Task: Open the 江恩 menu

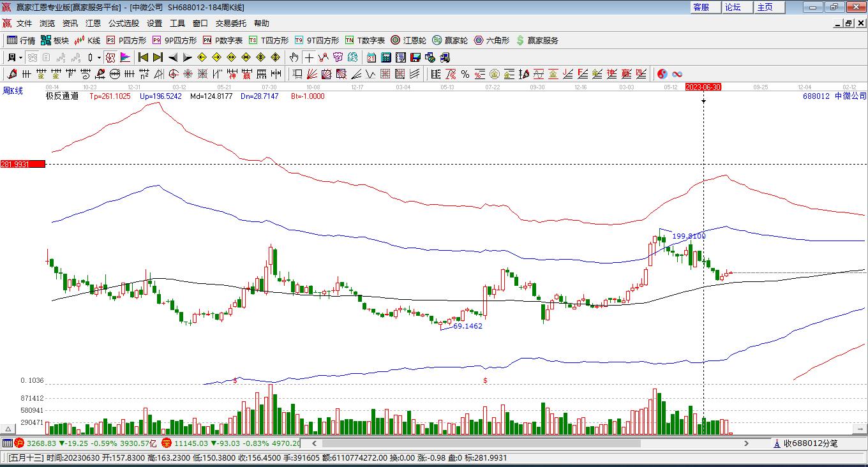Action: tap(93, 24)
